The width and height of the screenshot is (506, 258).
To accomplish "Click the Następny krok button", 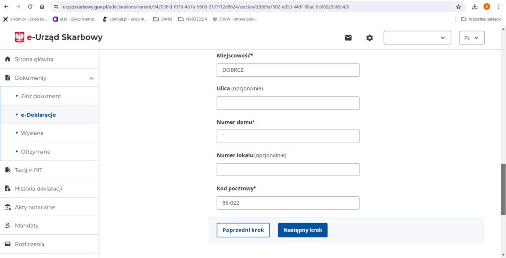I will click(x=302, y=230).
